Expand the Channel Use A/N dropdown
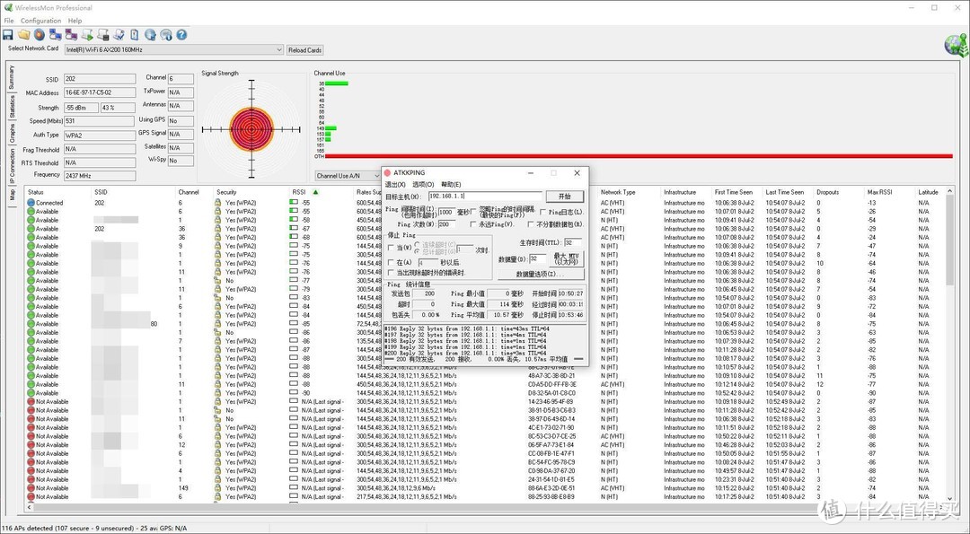970x534 pixels. tap(376, 176)
